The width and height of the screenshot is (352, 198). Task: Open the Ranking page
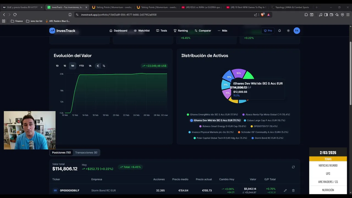[181, 31]
